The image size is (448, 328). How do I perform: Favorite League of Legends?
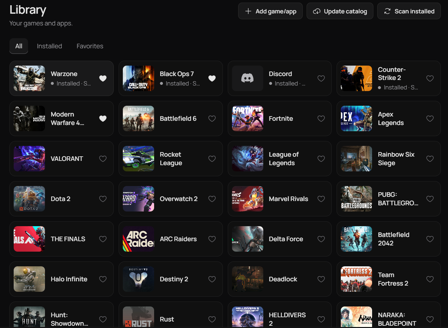321,159
